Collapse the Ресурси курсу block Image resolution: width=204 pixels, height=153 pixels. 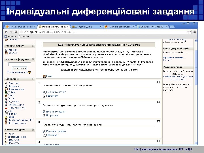[33, 46]
